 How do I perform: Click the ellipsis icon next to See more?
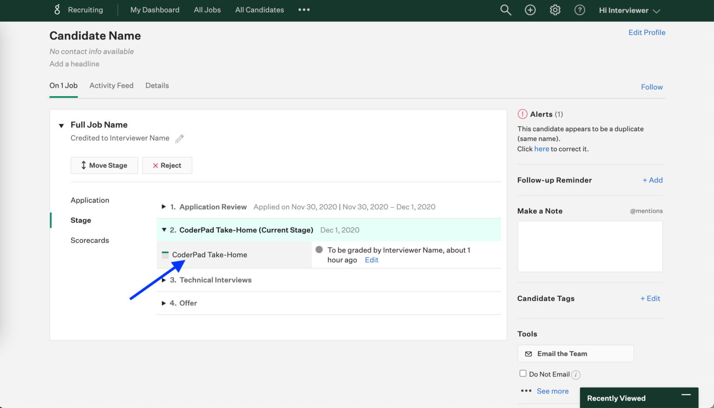point(526,391)
